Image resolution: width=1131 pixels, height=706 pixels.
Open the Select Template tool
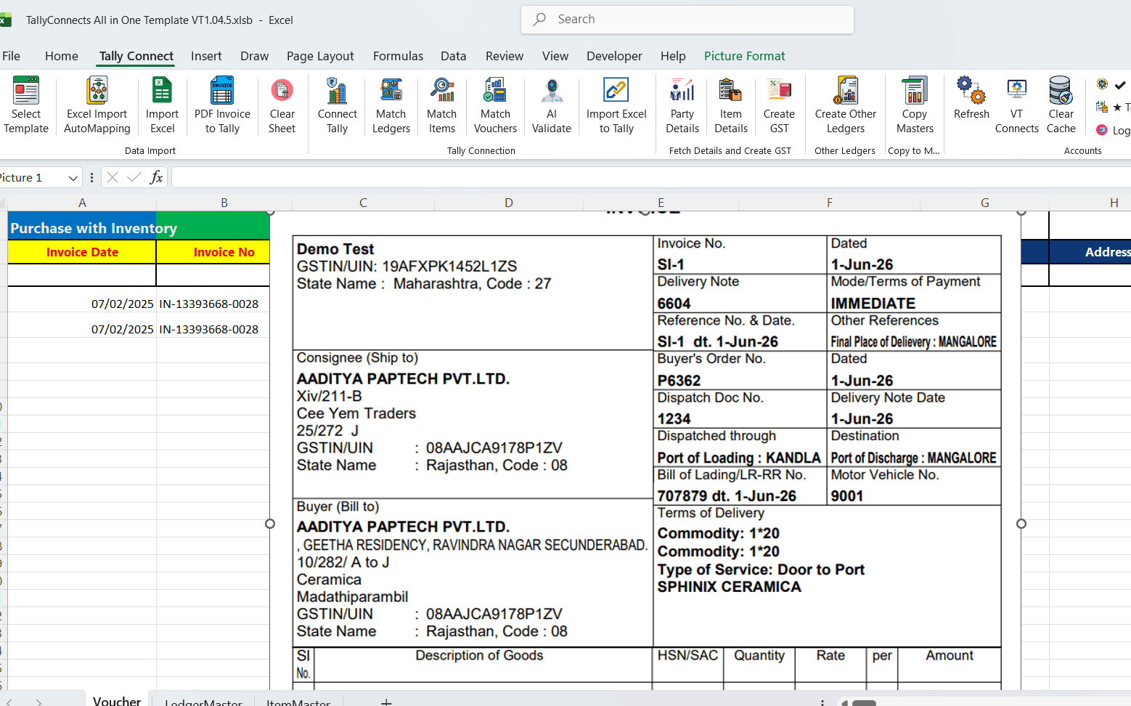[26, 105]
